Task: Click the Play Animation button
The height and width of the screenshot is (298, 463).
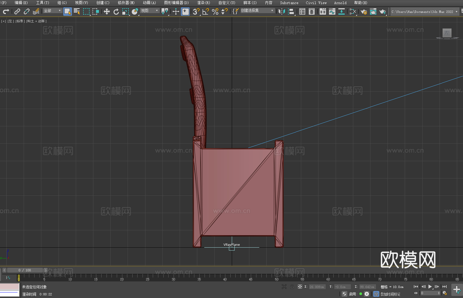Action: (430, 287)
